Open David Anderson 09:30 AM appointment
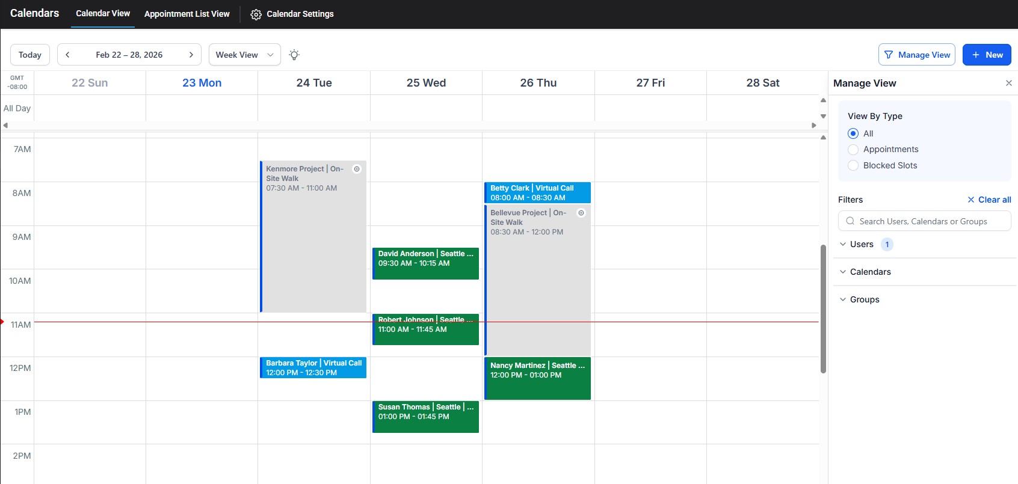Screen dimensions: 1018x484 [x=425, y=263]
